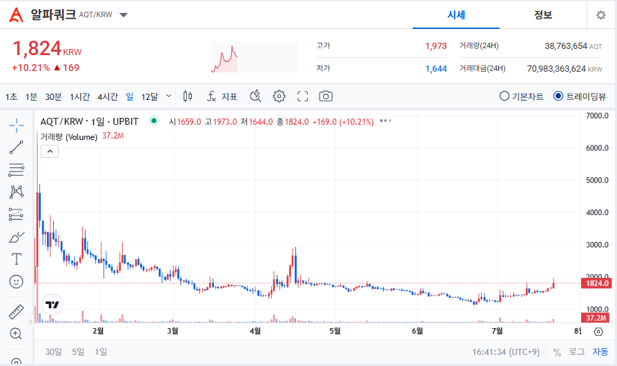Switch to the 정보 tab
This screenshot has width=617, height=366.
[543, 15]
